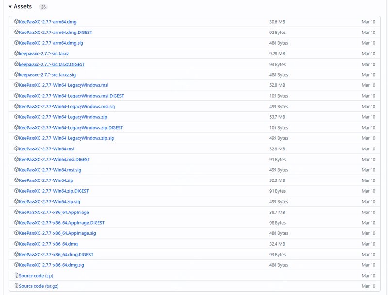Screen dimensions: 388x295
Task: Download KeePassXC-2.7.7-arm64.dmg.sig signature
Action: pyautogui.click(x=51, y=43)
